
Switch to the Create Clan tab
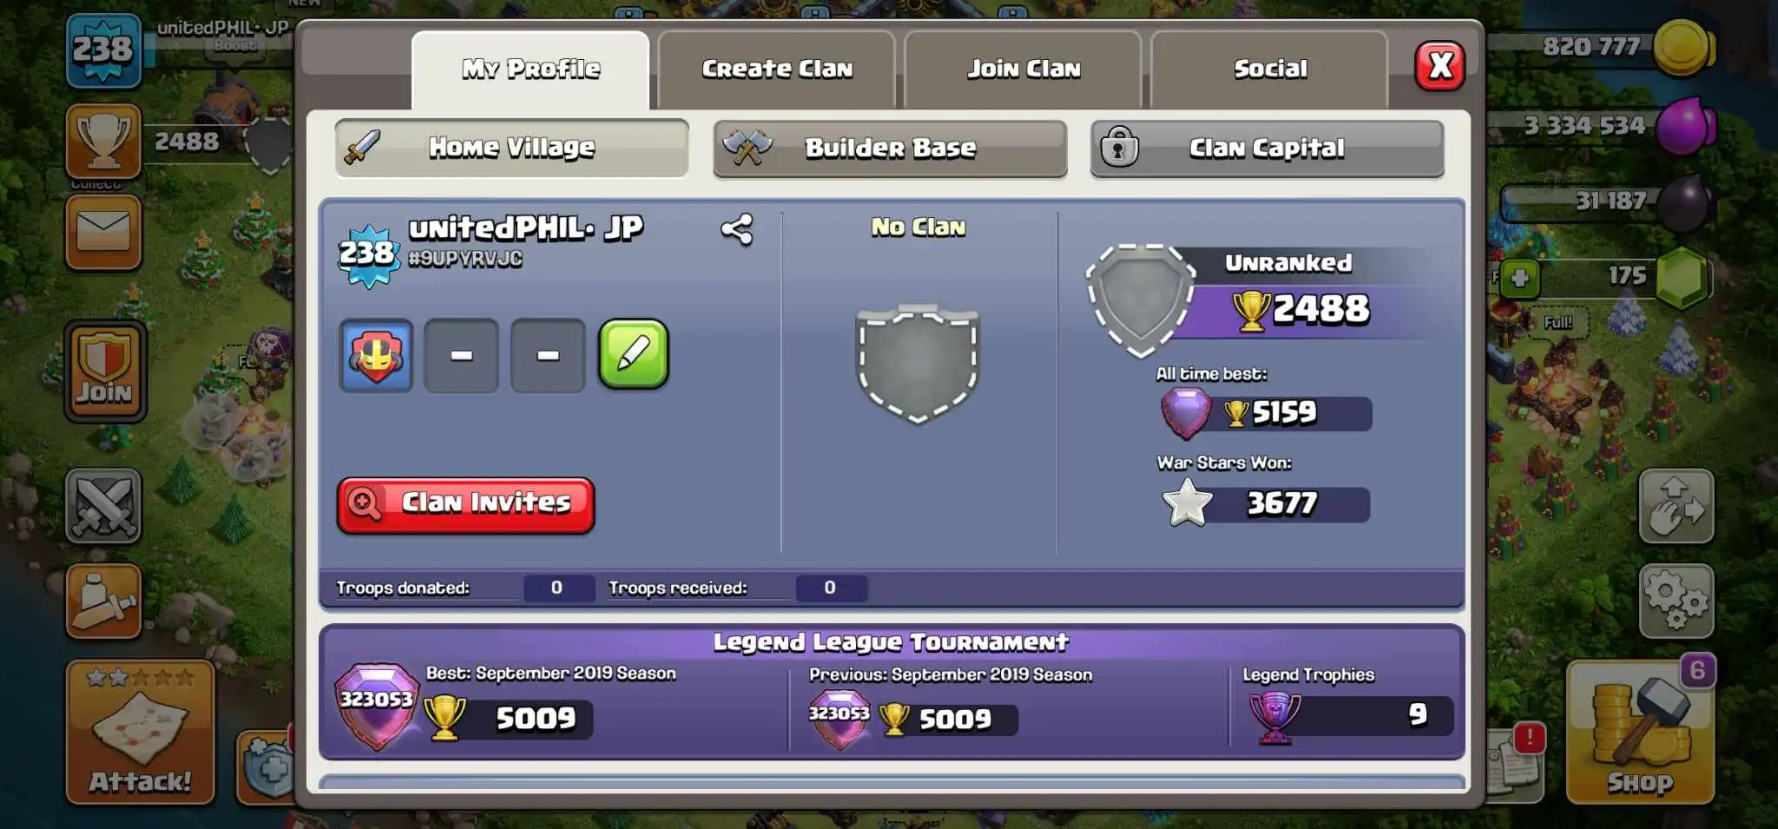coord(777,69)
